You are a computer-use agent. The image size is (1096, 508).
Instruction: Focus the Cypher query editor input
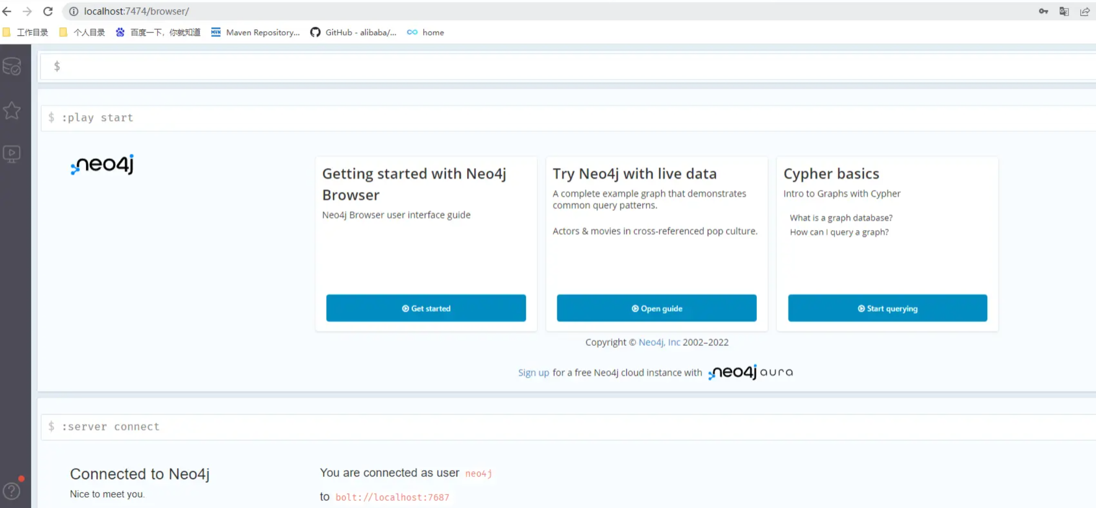click(568, 66)
